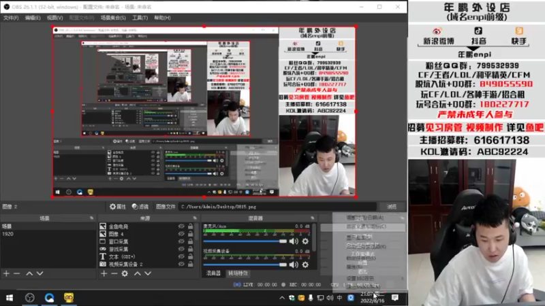
Task: Select the 场景 scene row
Action: click(x=48, y=226)
